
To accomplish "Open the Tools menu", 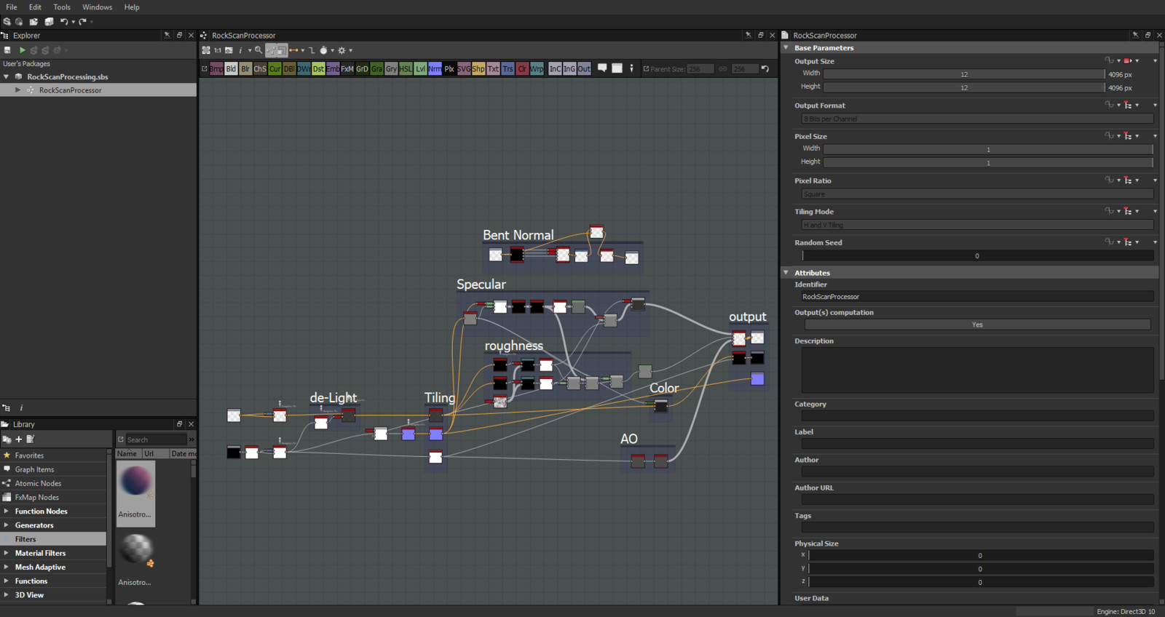I will [x=62, y=7].
